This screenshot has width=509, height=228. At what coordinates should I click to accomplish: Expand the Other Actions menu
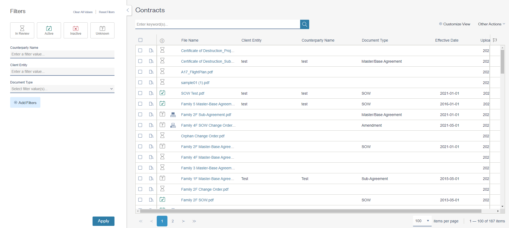(x=491, y=24)
